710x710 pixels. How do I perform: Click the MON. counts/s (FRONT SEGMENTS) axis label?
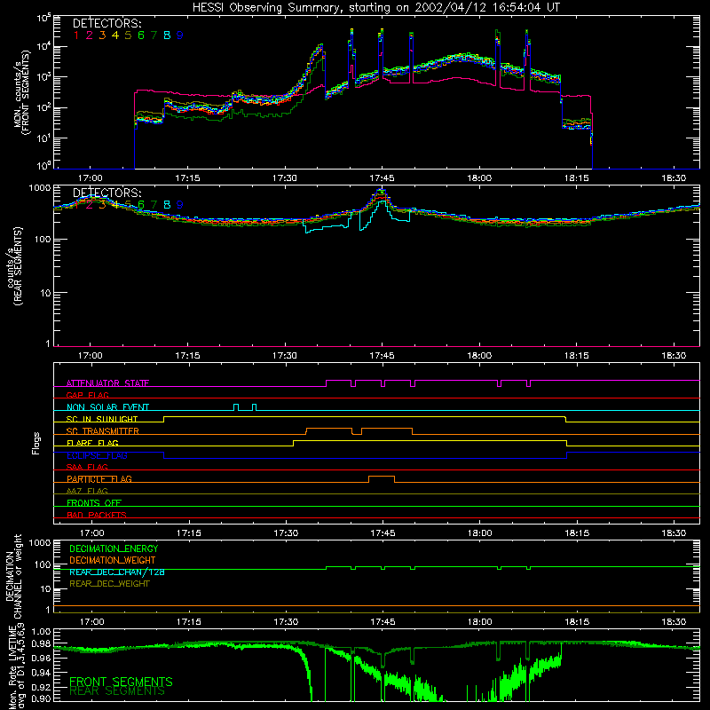click(23, 92)
